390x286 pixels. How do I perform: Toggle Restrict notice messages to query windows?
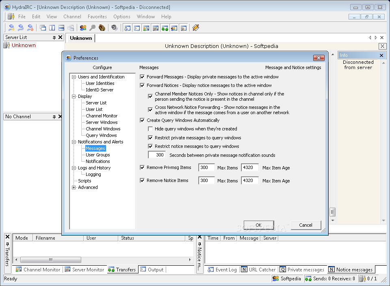pyautogui.click(x=150, y=146)
